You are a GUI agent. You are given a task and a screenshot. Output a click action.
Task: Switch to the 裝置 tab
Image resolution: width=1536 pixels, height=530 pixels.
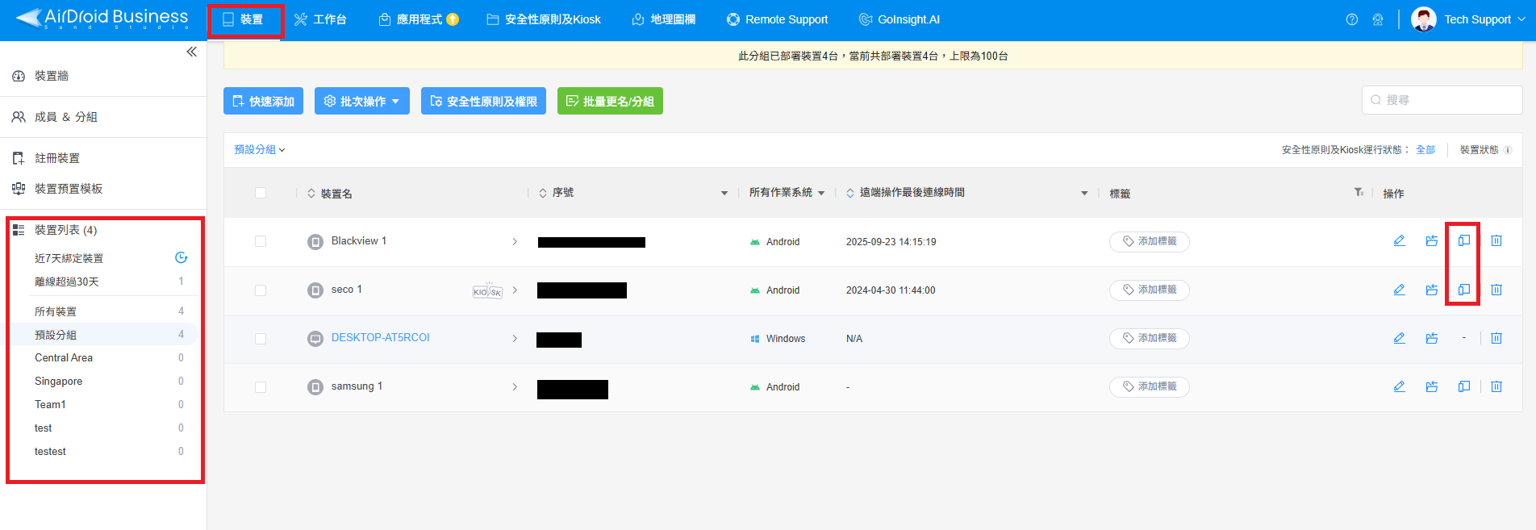(x=244, y=19)
